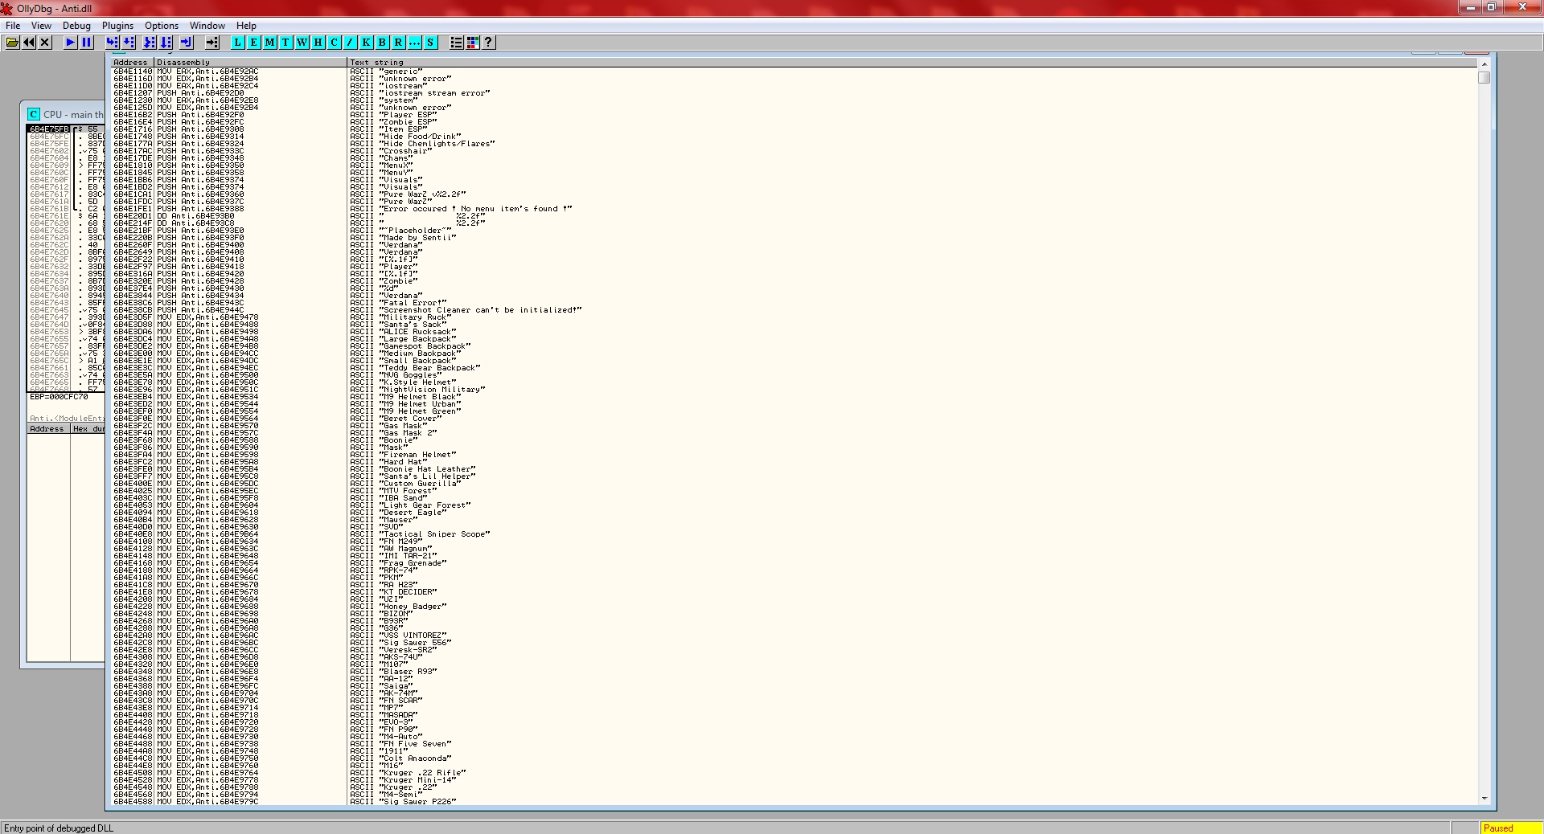Select the "Sig Sauer P226" string row

pyautogui.click(x=795, y=802)
